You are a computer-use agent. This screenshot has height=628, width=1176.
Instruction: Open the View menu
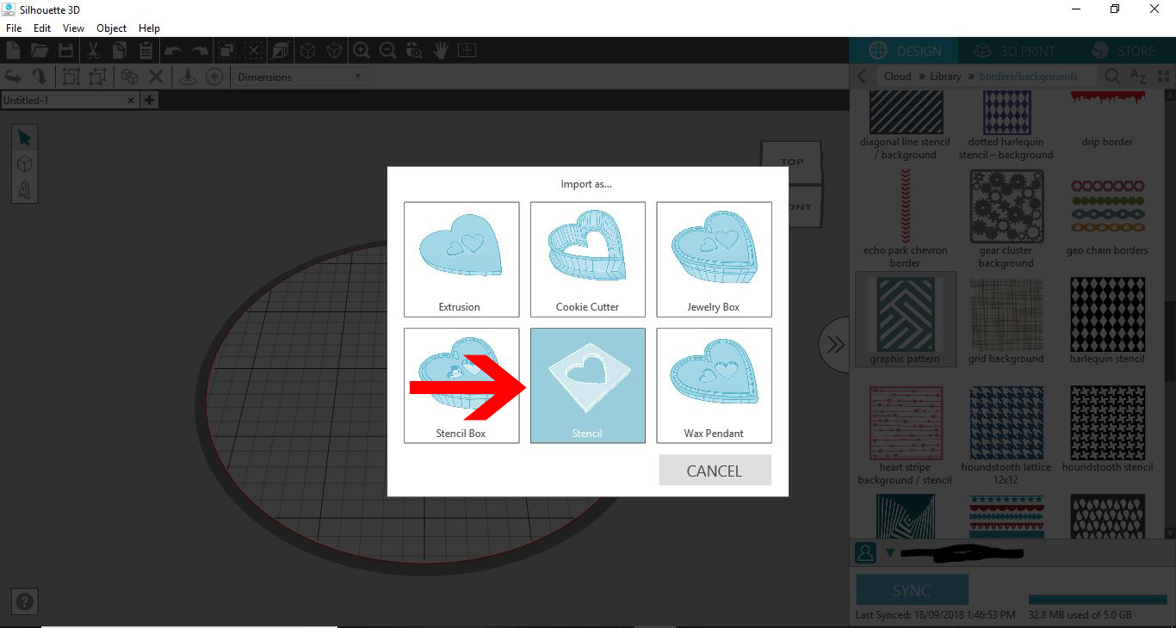coord(73,28)
